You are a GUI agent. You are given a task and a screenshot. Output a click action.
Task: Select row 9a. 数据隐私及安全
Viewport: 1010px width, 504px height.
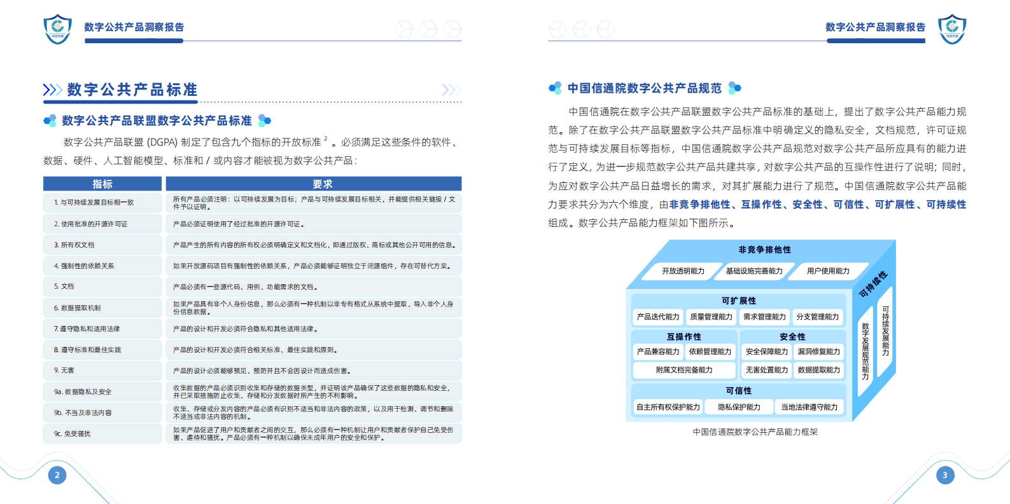[253, 392]
